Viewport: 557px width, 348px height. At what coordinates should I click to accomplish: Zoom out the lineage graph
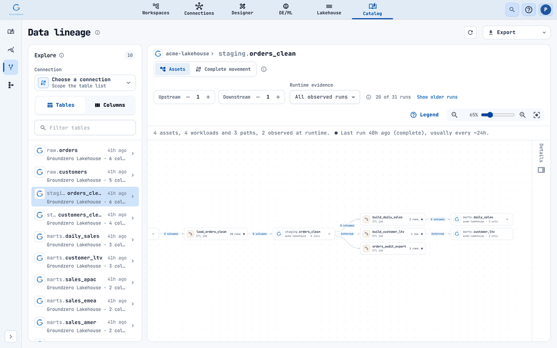point(454,115)
